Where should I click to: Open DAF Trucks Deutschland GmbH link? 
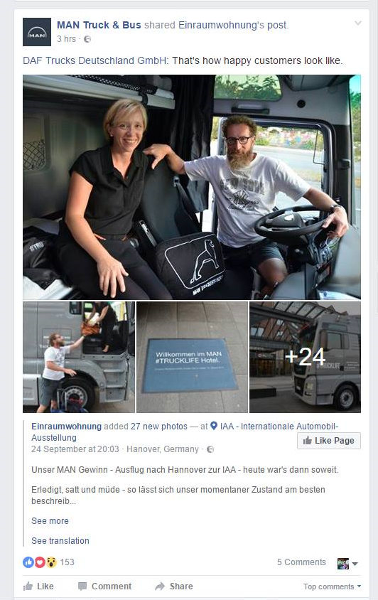(95, 60)
